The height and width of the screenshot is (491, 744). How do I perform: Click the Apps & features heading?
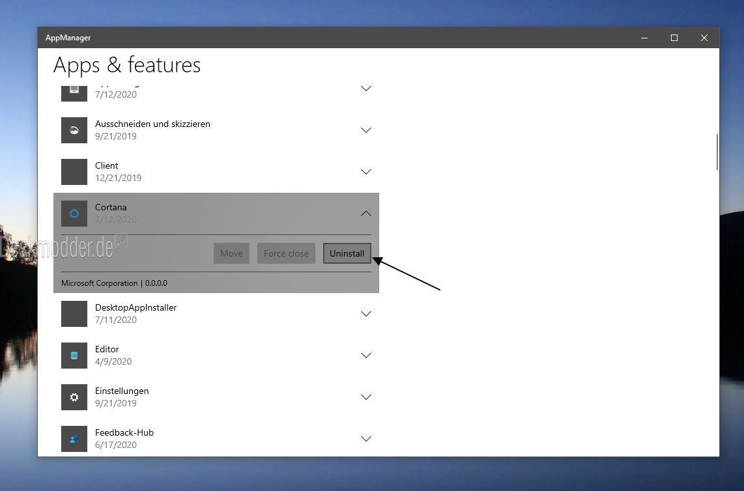click(x=126, y=65)
